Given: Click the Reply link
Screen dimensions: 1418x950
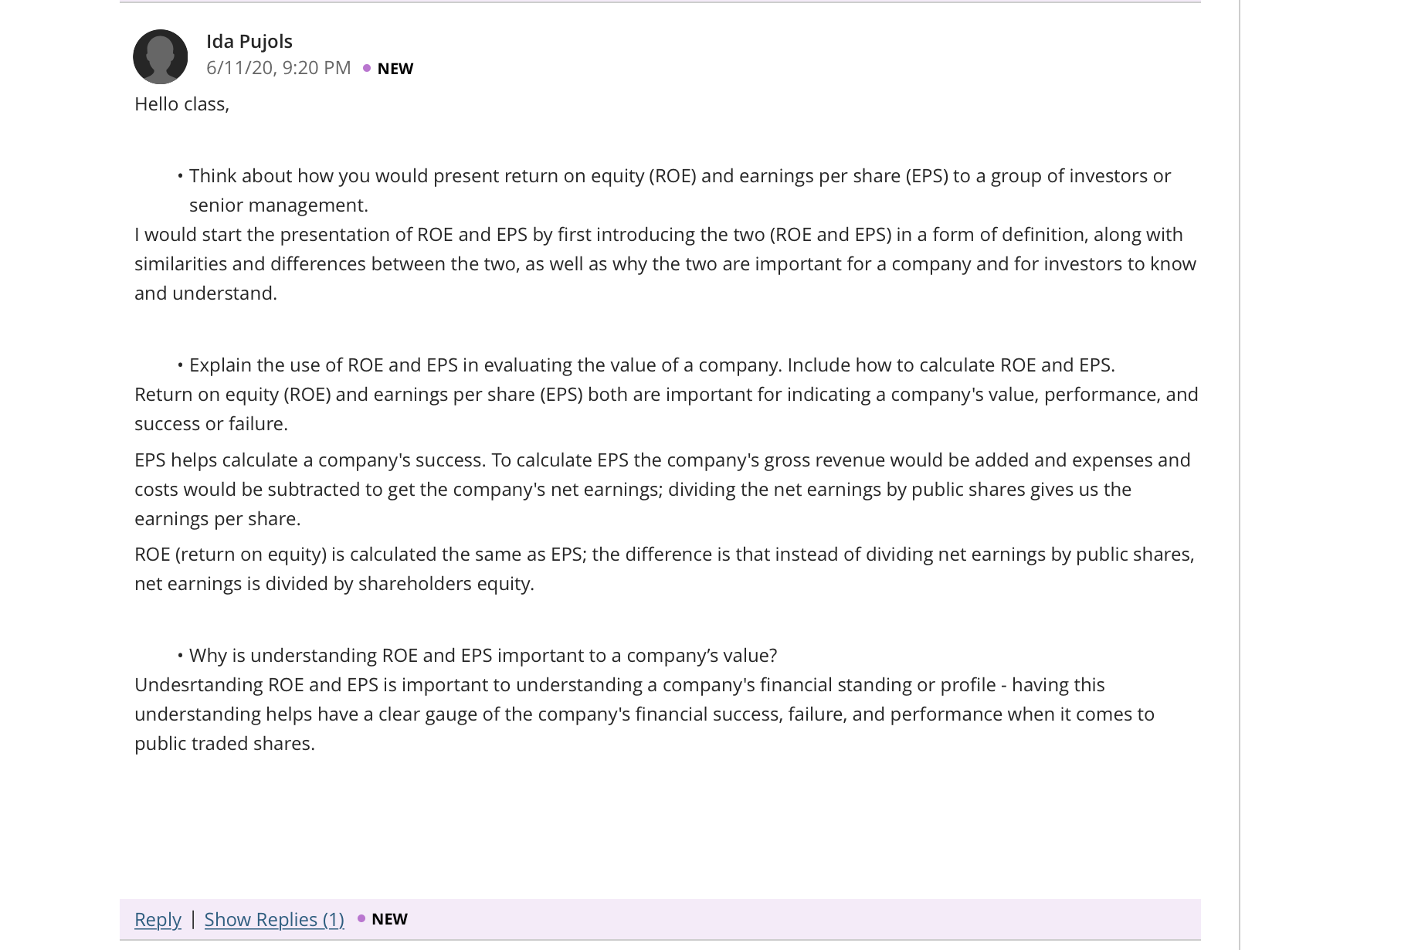Looking at the screenshot, I should 158,919.
